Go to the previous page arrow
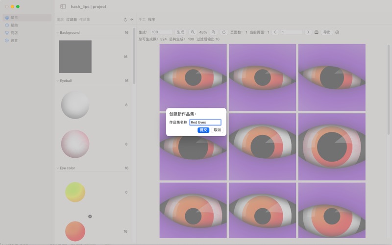The height and width of the screenshot is (245, 392). 275,32
